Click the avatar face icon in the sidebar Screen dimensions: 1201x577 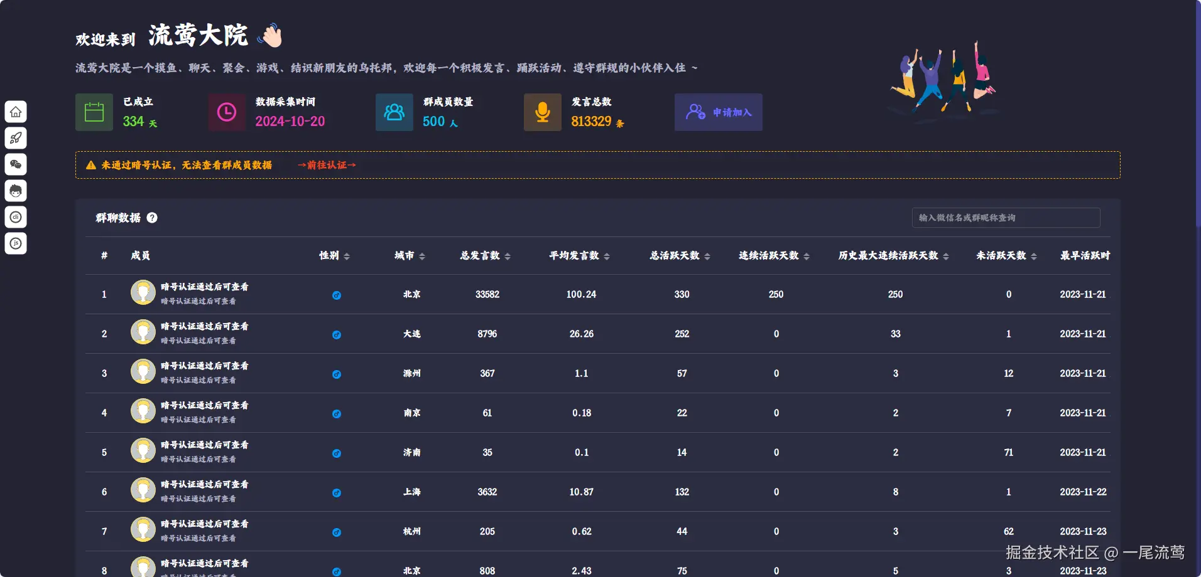click(16, 191)
